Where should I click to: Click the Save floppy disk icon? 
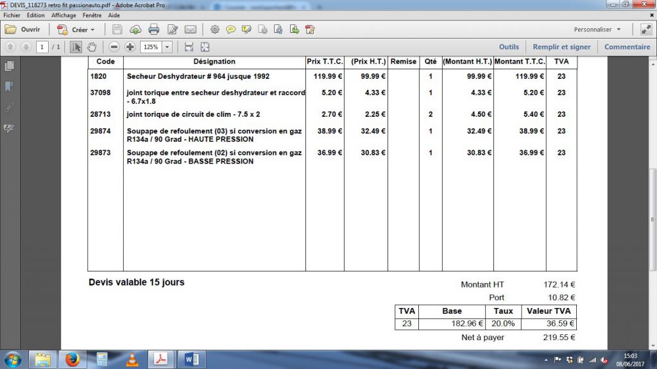[117, 30]
